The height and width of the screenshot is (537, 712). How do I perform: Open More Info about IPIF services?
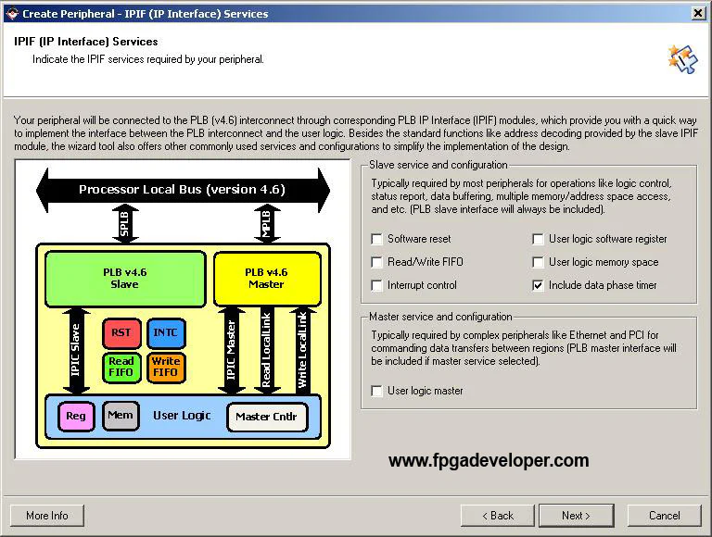coord(47,516)
